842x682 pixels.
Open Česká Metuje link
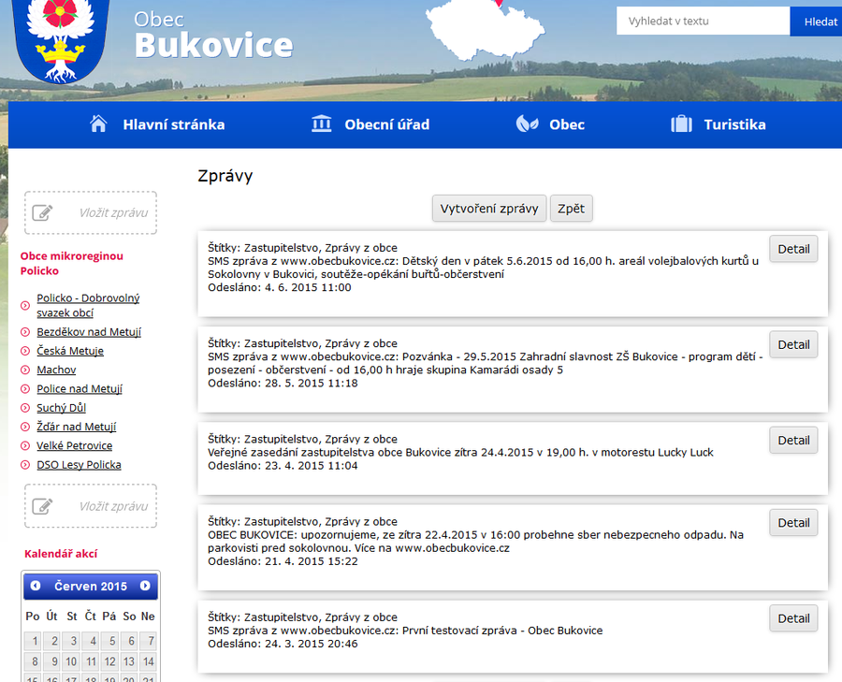(70, 351)
